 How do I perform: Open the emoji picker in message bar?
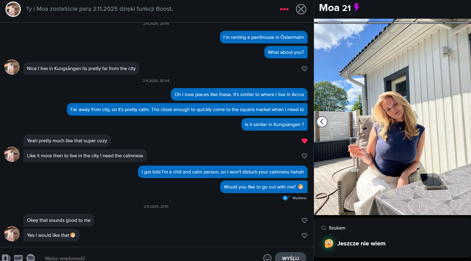tap(267, 258)
